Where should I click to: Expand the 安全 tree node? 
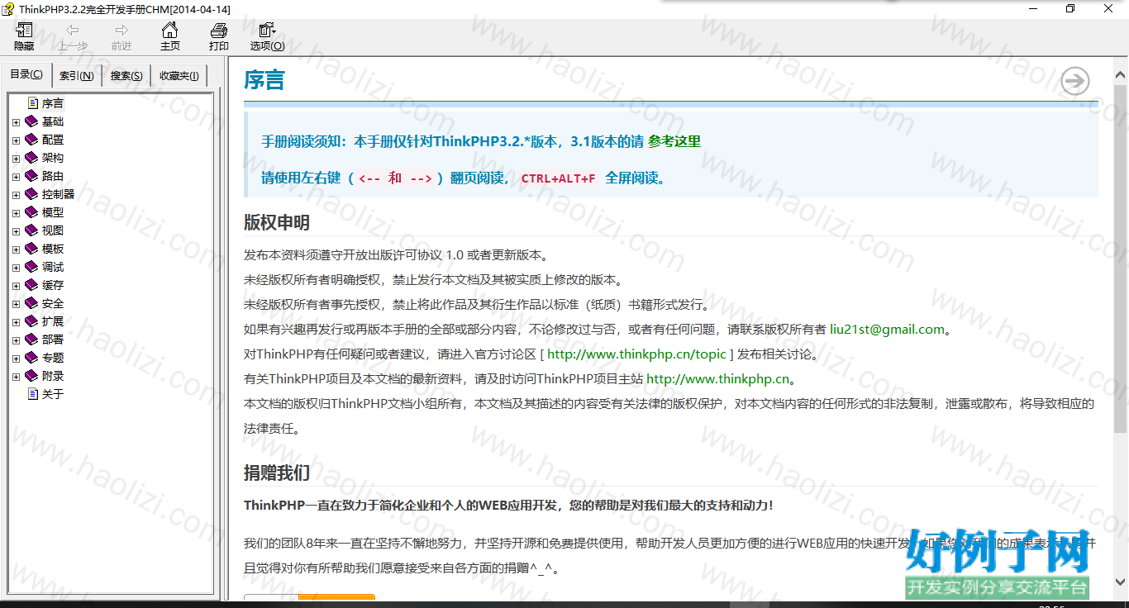(x=16, y=304)
